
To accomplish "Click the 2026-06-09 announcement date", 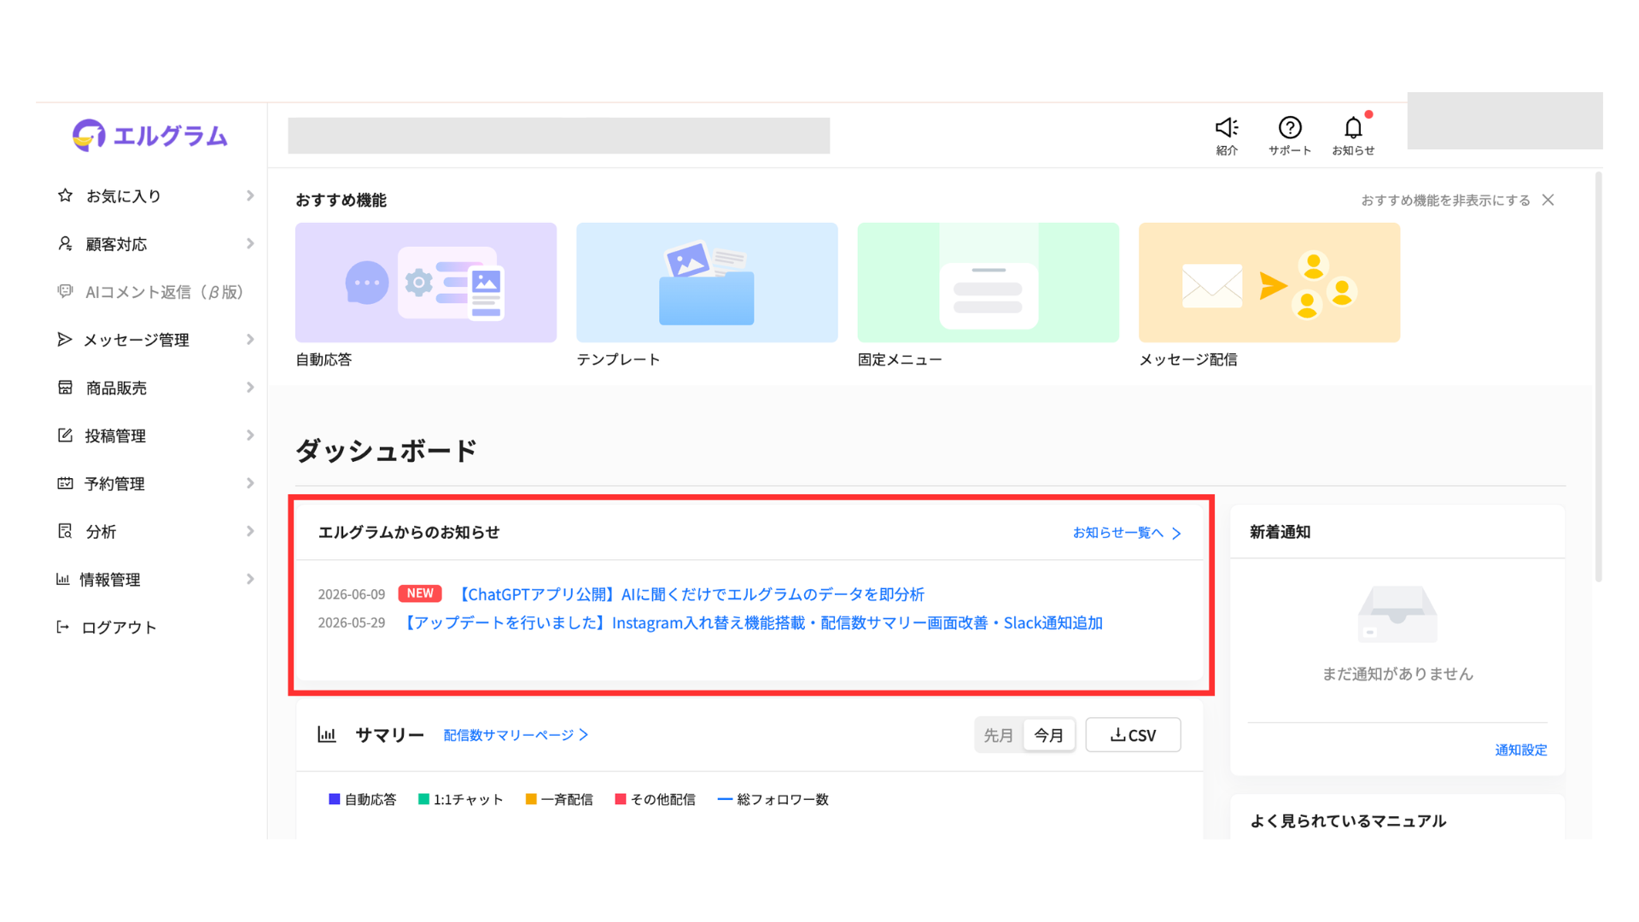I will [x=352, y=594].
